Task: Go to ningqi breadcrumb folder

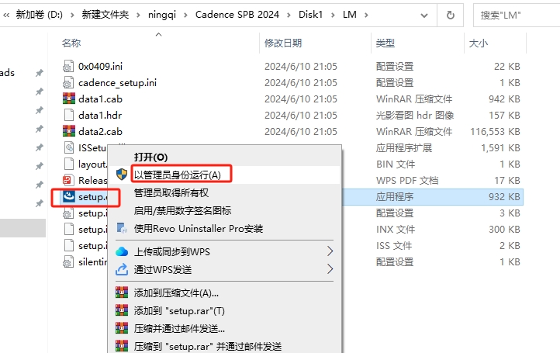Action: click(x=162, y=15)
